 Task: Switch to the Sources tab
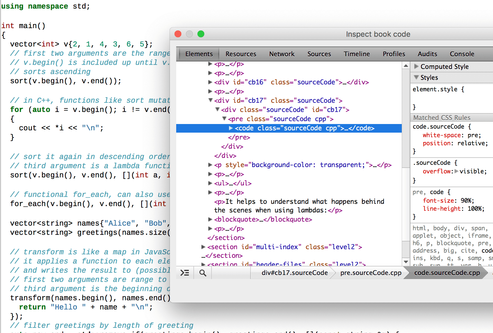coord(319,54)
